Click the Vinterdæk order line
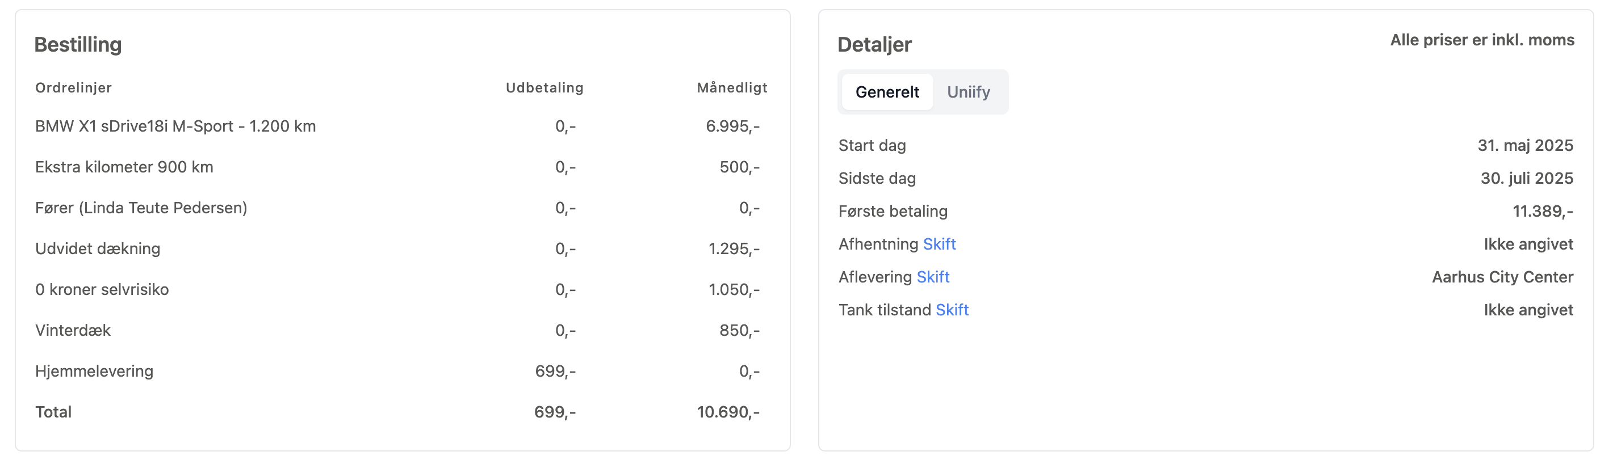 pos(73,331)
